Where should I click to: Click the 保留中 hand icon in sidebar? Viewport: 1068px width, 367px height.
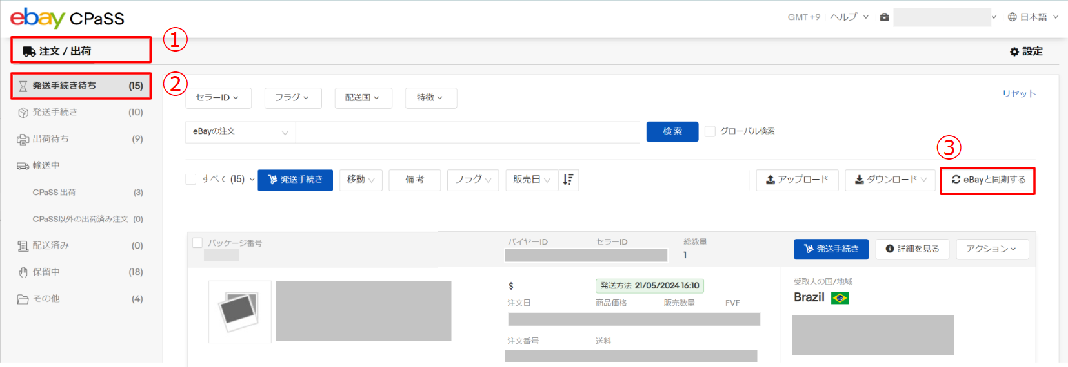tap(23, 272)
